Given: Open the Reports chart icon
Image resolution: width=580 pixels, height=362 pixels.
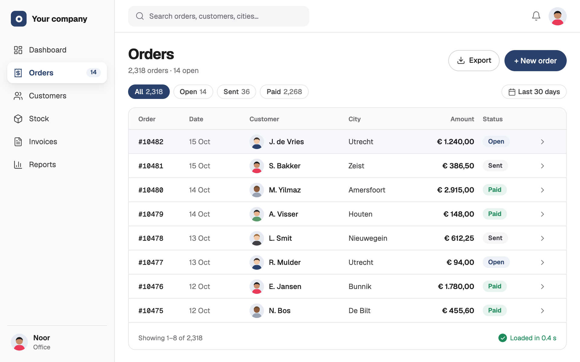Looking at the screenshot, I should click(18, 164).
